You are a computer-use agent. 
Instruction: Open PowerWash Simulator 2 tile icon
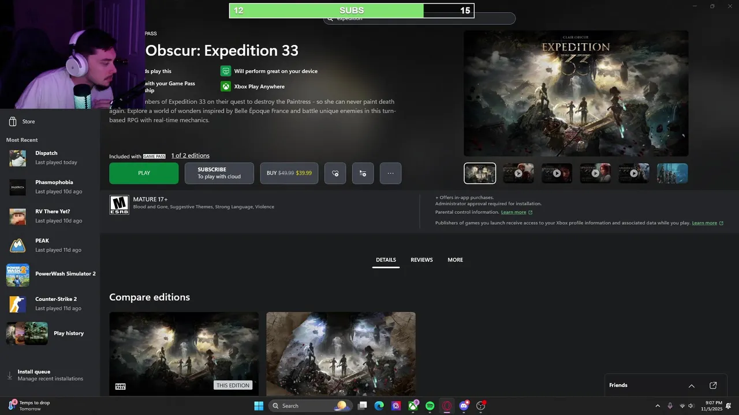click(x=17, y=275)
